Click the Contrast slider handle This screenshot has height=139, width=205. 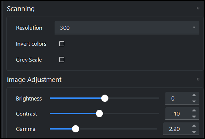click(x=99, y=114)
